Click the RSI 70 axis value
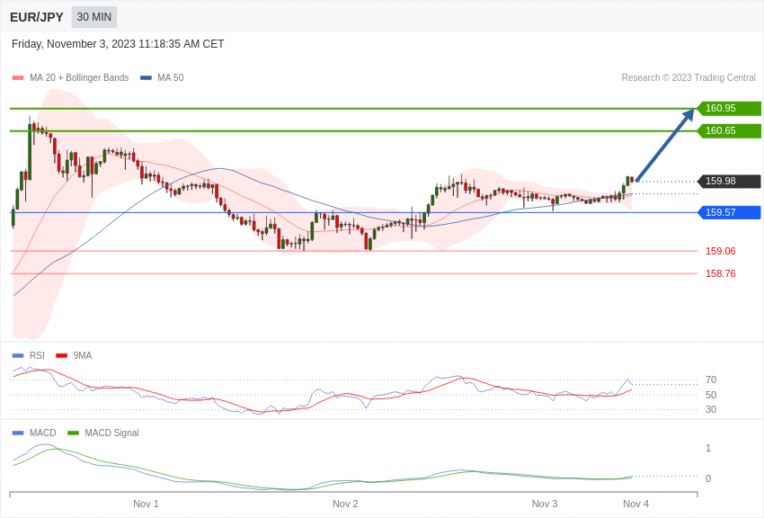 coord(711,380)
